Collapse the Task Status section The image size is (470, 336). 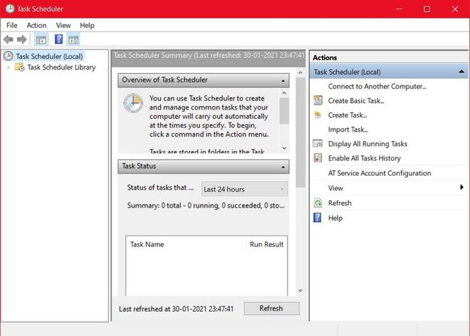pyautogui.click(x=283, y=167)
